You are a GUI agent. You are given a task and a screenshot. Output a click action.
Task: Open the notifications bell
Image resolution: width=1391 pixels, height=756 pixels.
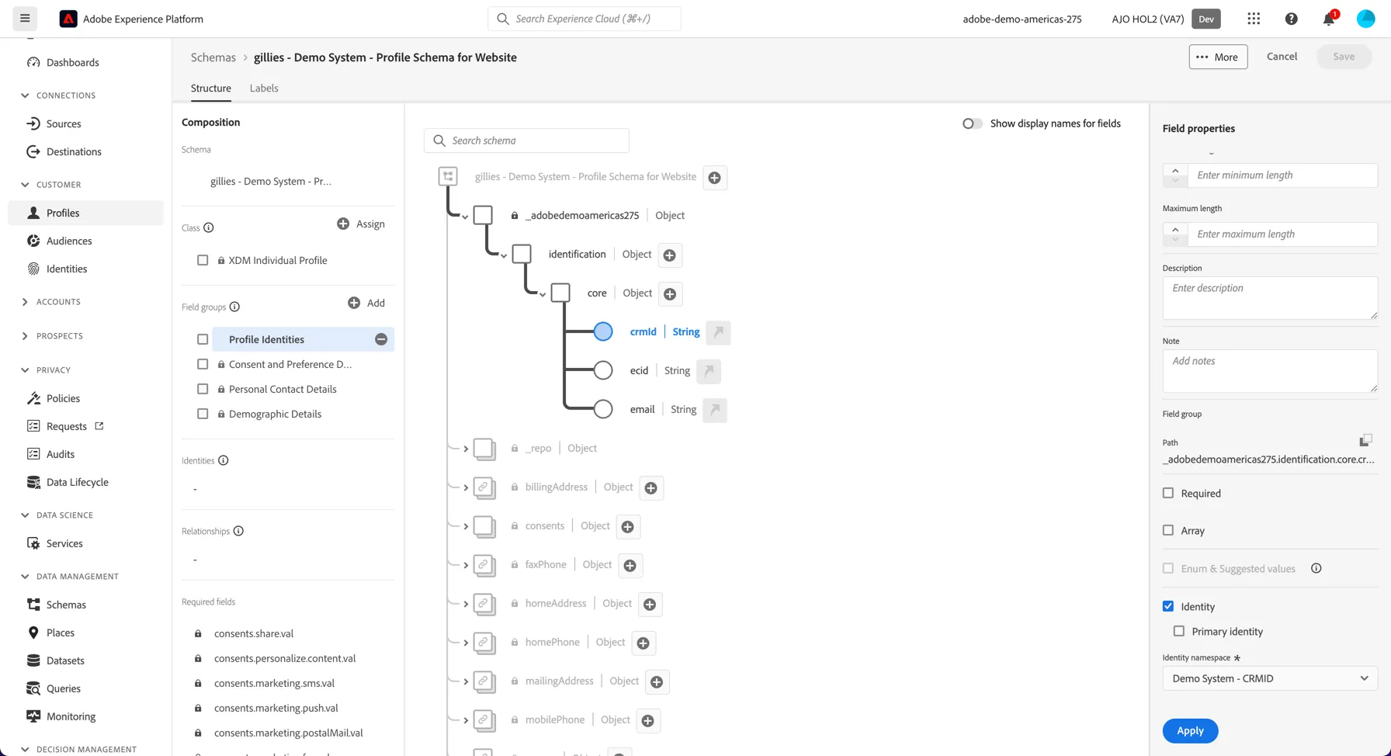pyautogui.click(x=1329, y=19)
